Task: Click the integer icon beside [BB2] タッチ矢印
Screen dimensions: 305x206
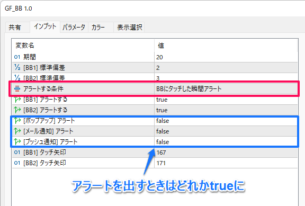Action: [x=17, y=163]
